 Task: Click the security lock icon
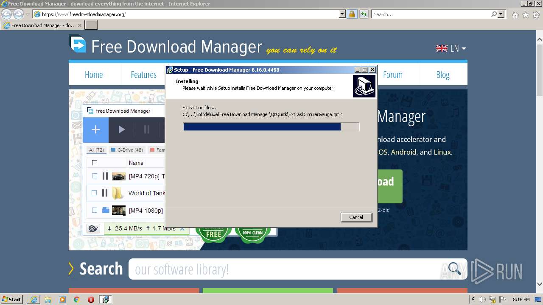click(352, 14)
